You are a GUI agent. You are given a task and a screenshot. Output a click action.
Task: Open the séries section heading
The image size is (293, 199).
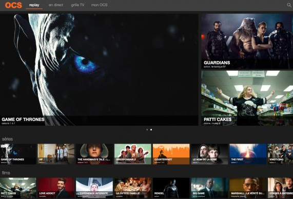[7, 139]
